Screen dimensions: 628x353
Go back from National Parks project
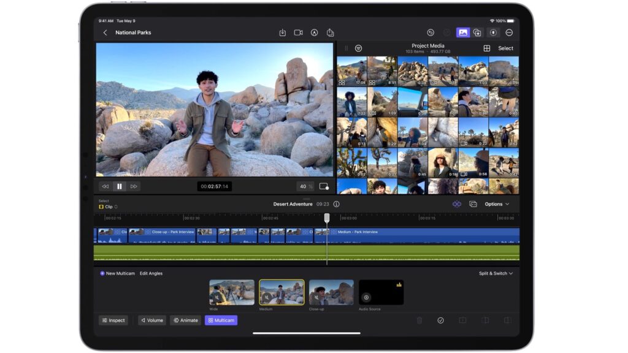(x=105, y=33)
